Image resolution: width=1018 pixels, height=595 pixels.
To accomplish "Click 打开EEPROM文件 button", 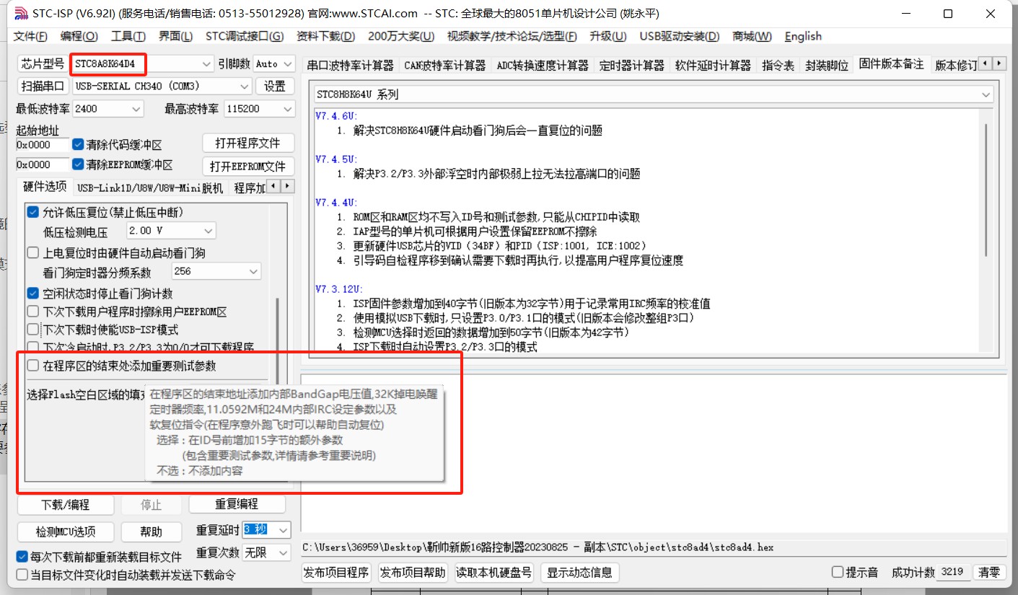I will [249, 166].
